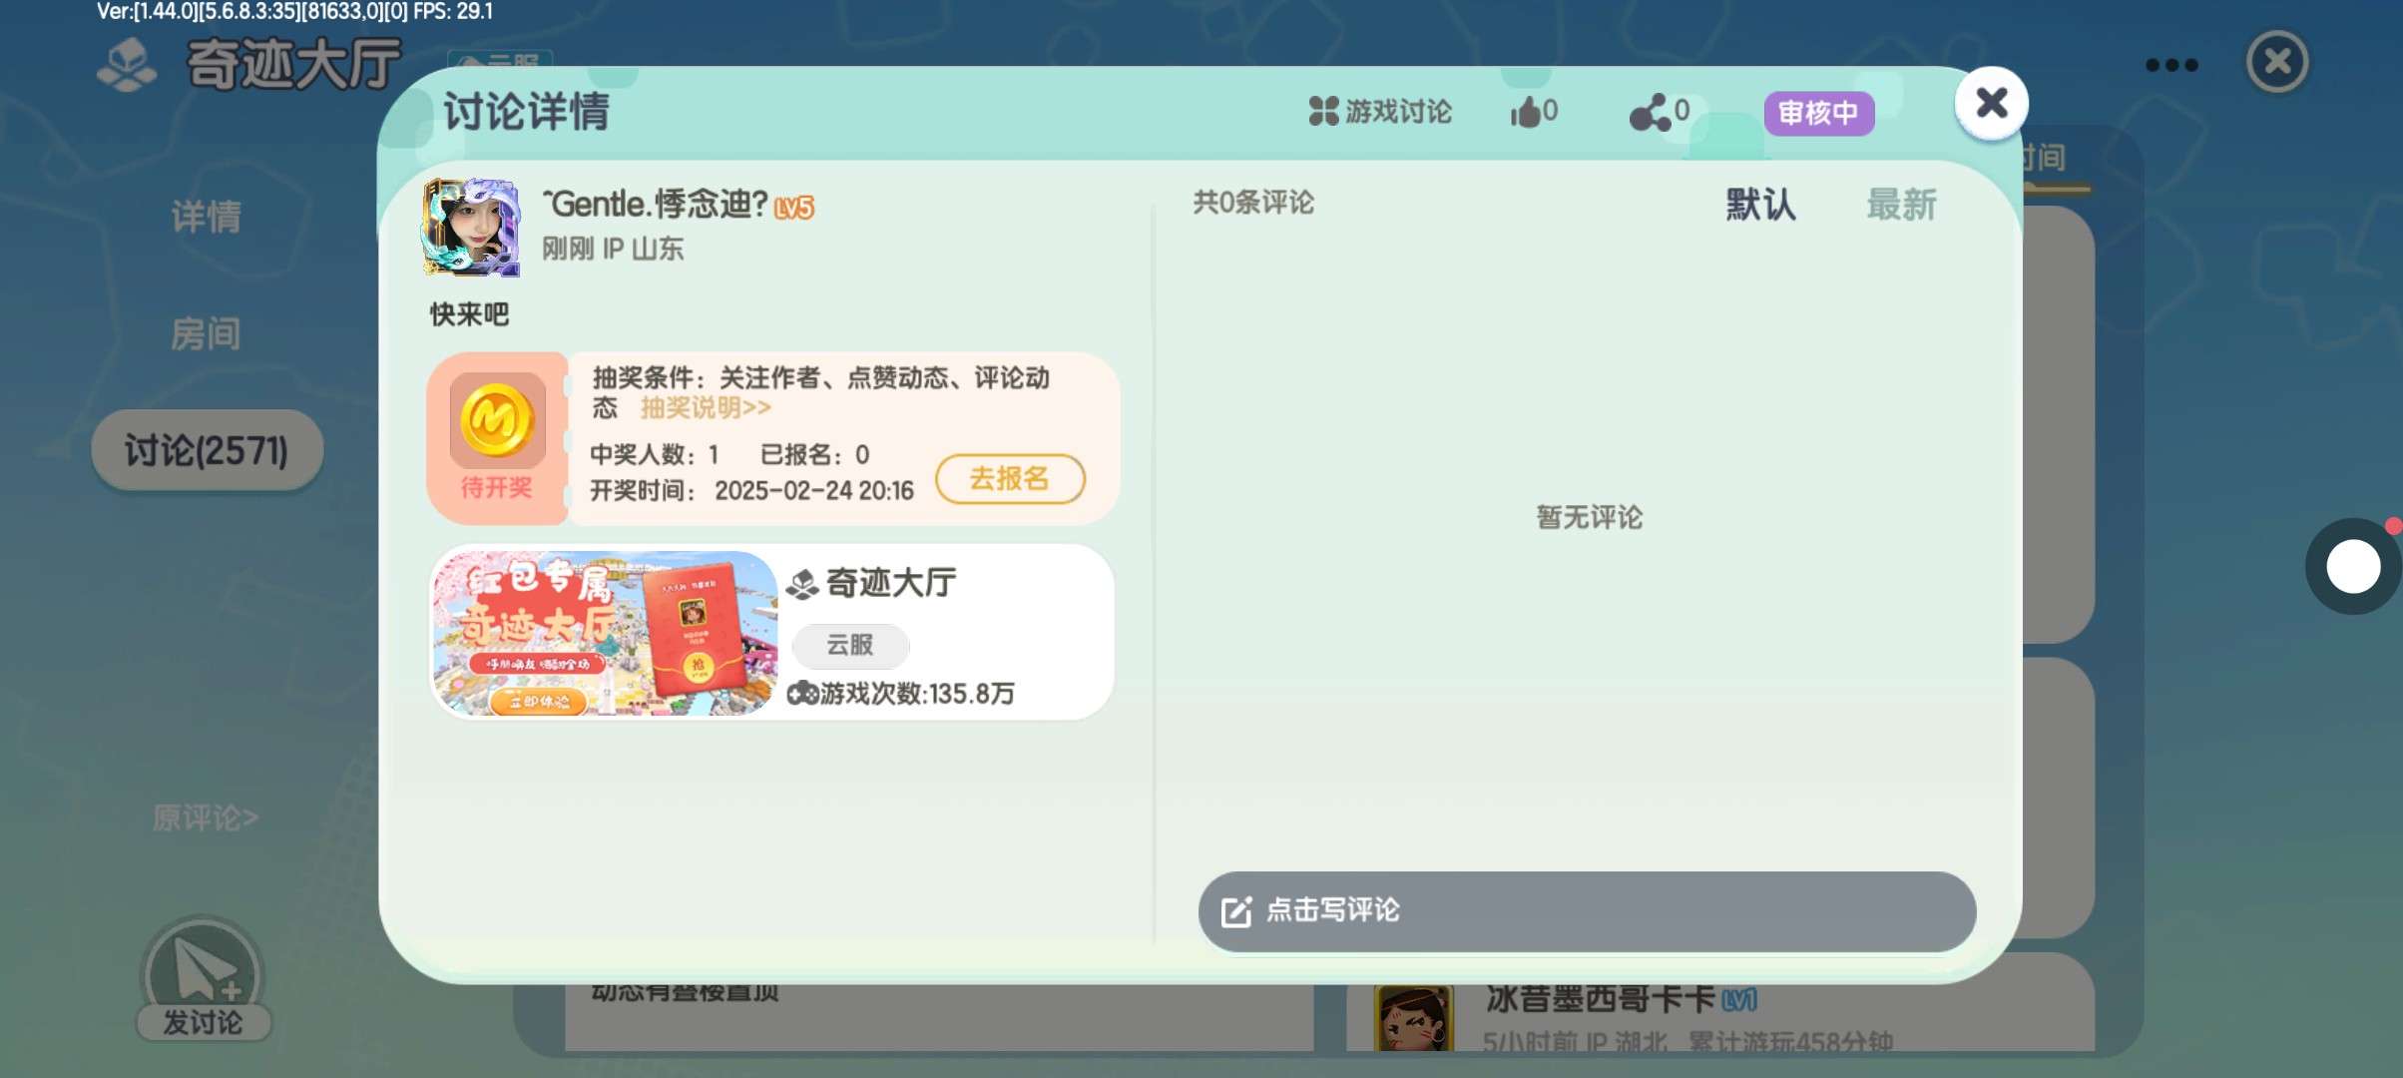2403x1078 pixels.
Task: Switch to 详情 tab
Action: (x=206, y=216)
